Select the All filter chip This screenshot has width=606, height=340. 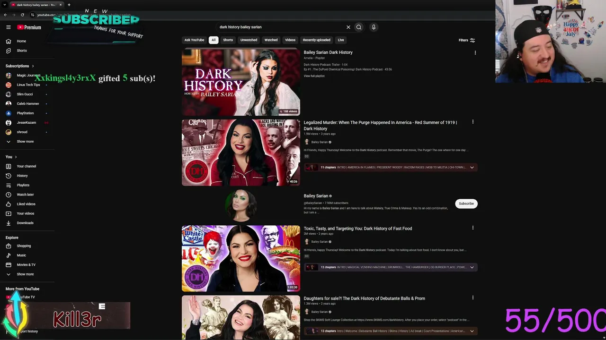coord(214,40)
